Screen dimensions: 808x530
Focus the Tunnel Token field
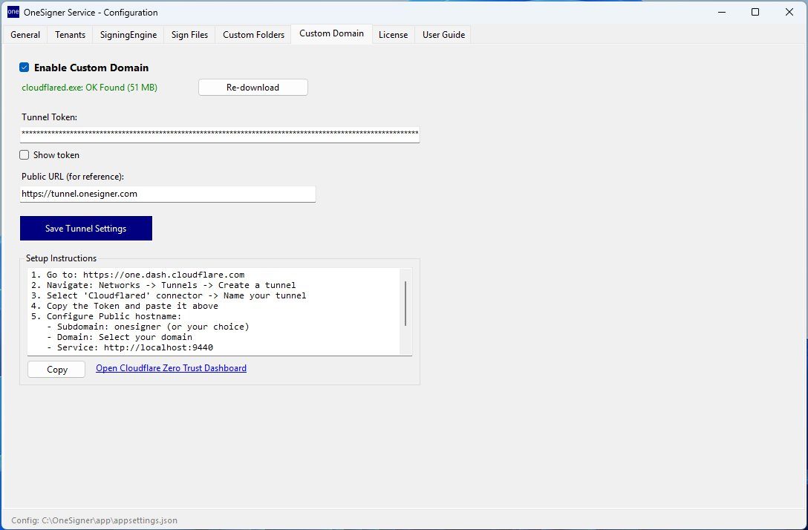coord(220,134)
